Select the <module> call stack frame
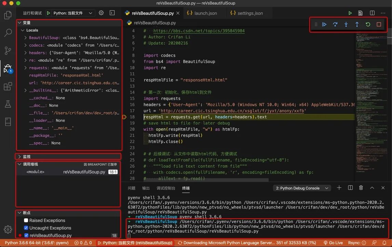The height and width of the screenshot is (247, 392). (68, 172)
